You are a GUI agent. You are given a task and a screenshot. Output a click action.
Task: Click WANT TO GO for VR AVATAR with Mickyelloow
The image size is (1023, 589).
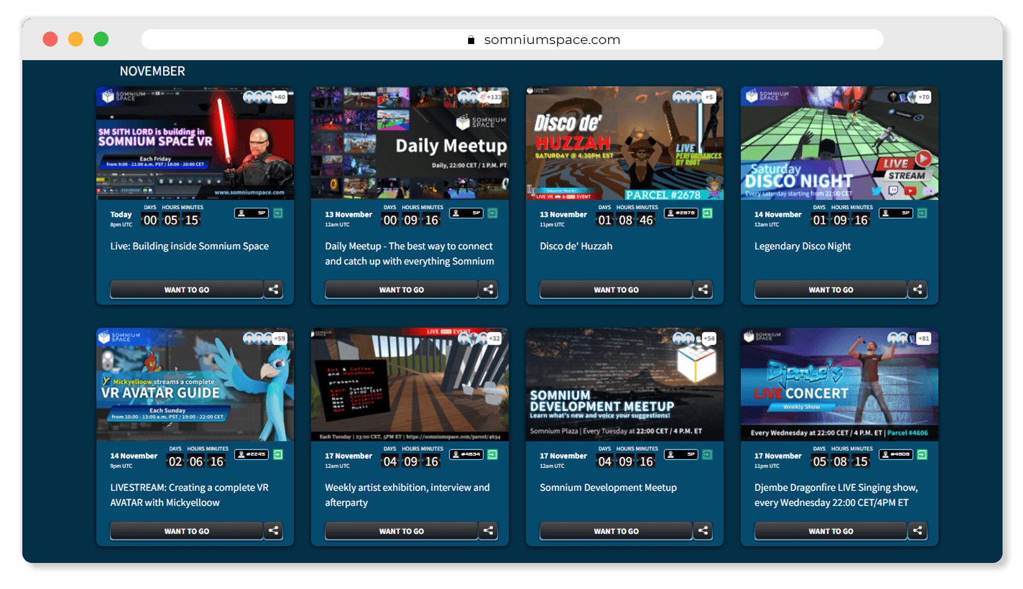[187, 531]
